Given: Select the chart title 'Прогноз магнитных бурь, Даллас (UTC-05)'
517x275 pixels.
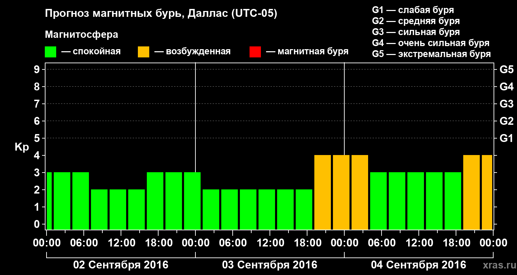Looking at the screenshot, I should pyautogui.click(x=161, y=14).
